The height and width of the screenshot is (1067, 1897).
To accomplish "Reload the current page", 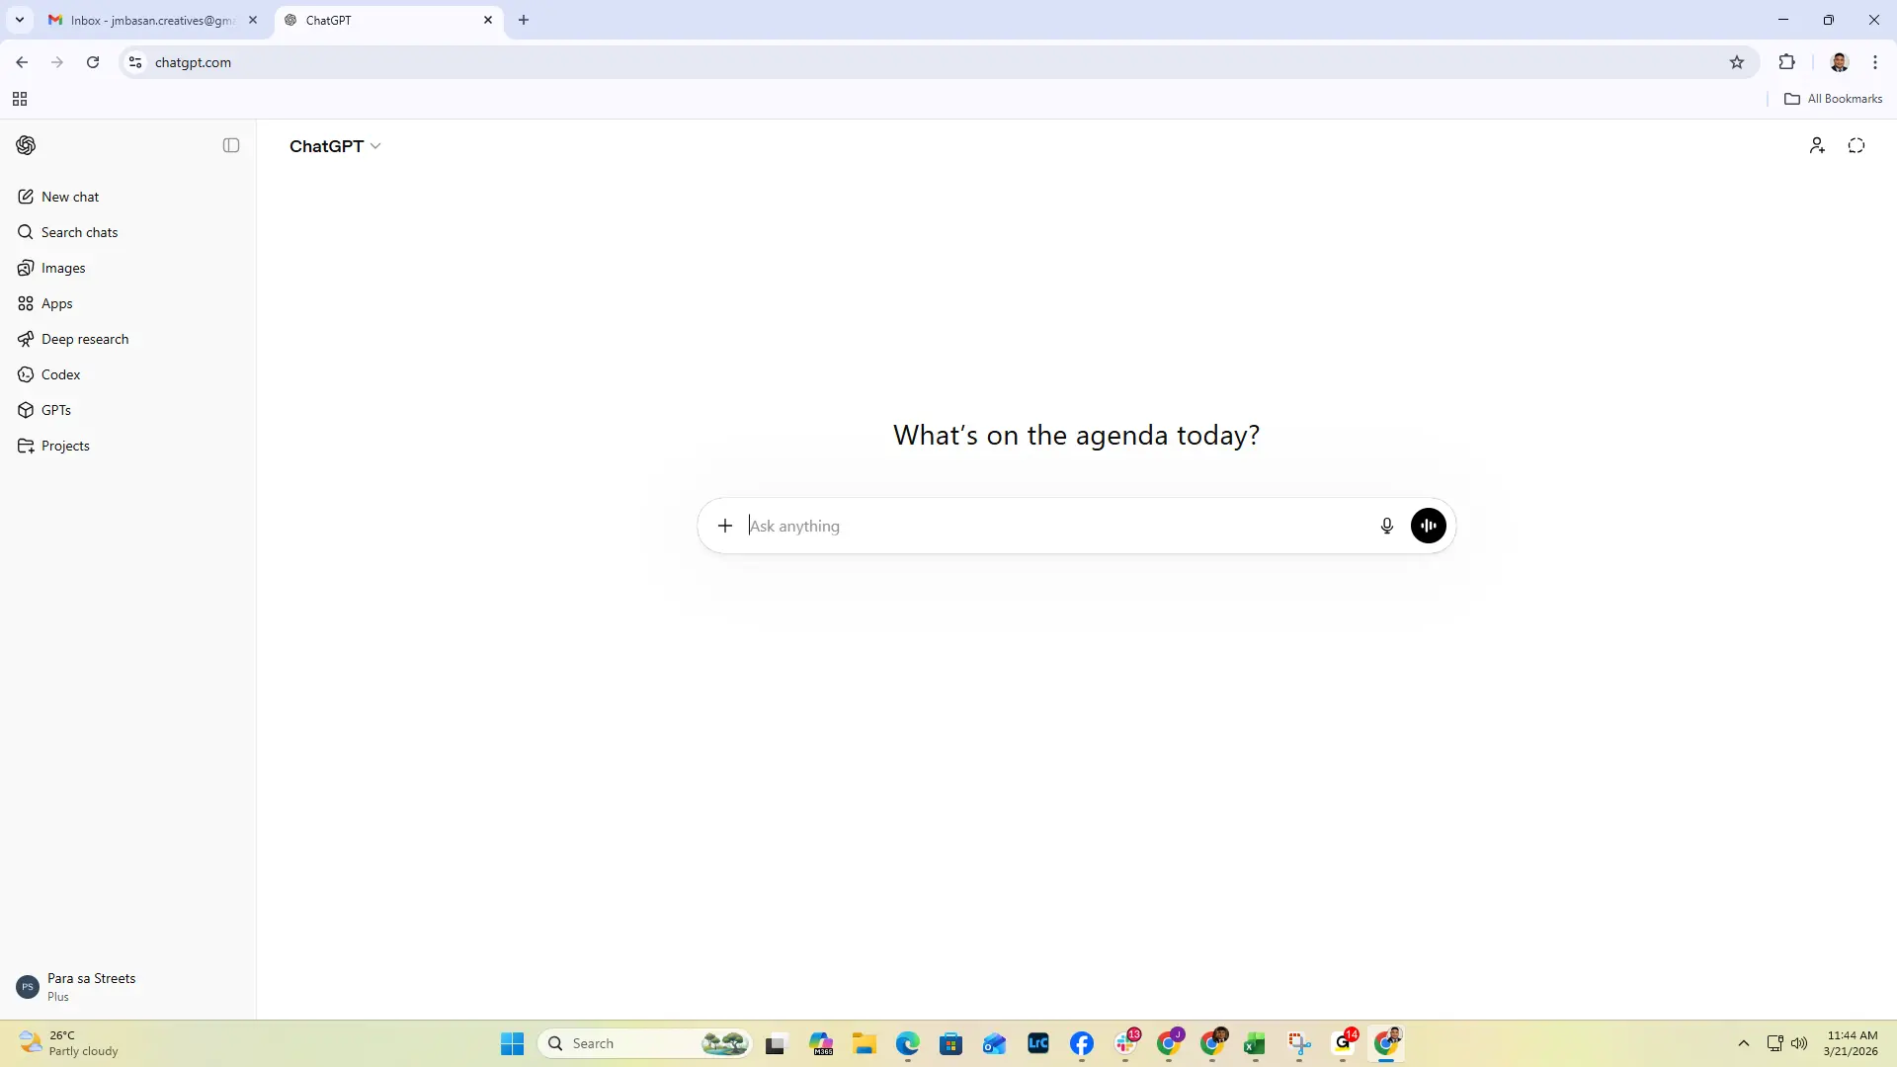I will click(x=93, y=62).
